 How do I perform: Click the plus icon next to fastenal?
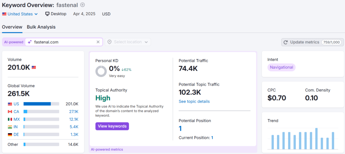click(83, 5)
